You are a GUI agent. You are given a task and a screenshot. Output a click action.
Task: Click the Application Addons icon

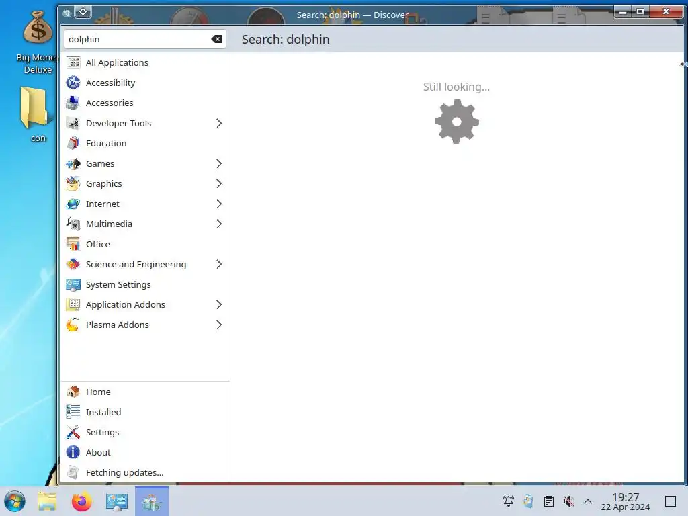coord(73,305)
